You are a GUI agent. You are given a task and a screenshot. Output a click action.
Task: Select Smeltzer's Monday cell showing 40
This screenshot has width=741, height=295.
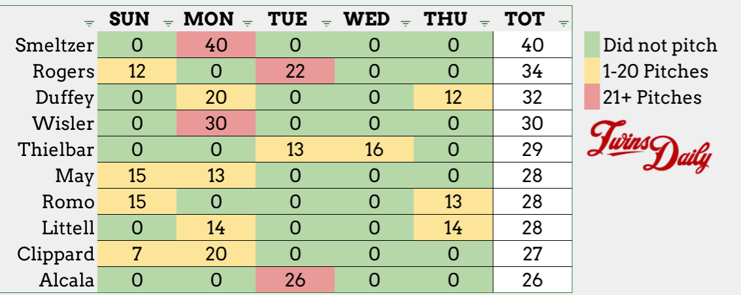coord(216,46)
